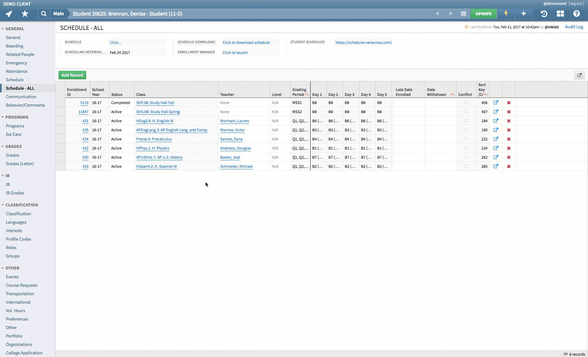Collapse the CLASSIFICATION sidebar section
588x357 pixels.
pyautogui.click(x=3, y=205)
